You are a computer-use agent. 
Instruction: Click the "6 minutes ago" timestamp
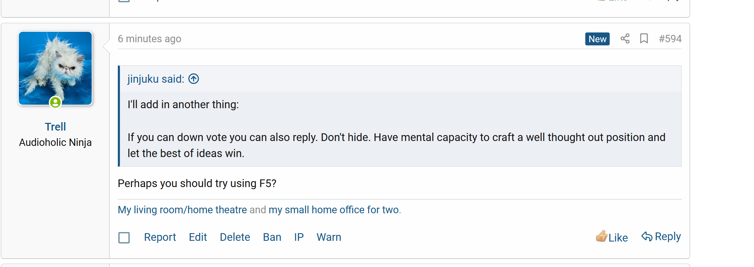(150, 39)
